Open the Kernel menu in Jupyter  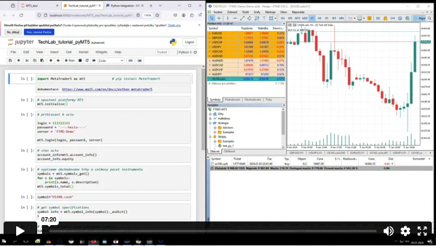click(x=83, y=52)
